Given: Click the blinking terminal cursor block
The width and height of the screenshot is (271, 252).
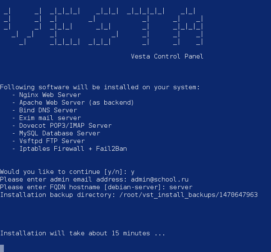Looking at the screenshot, I should pyautogui.click(x=2, y=248).
